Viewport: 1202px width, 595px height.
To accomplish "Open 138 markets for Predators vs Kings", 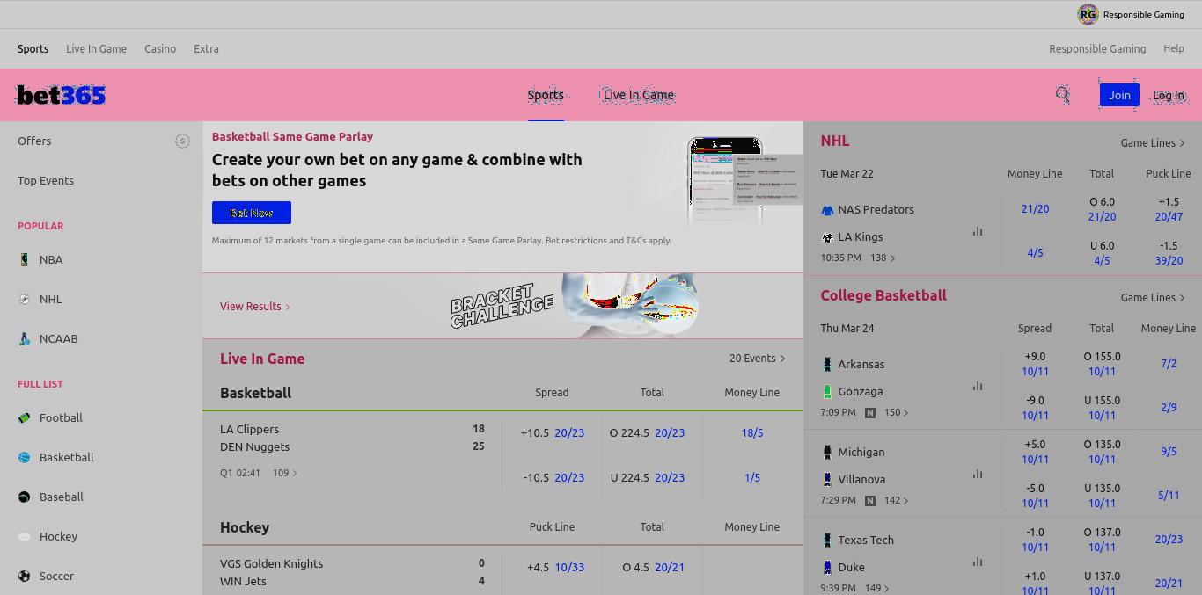I will pos(883,258).
